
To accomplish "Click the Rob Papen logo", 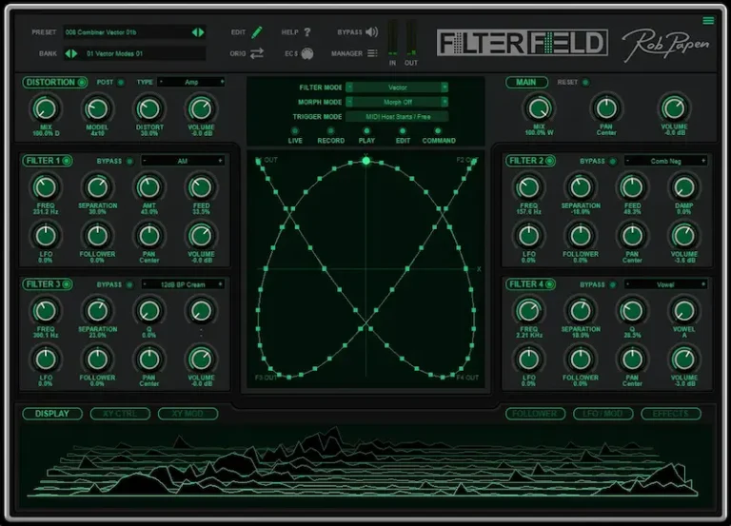I will click(x=665, y=45).
